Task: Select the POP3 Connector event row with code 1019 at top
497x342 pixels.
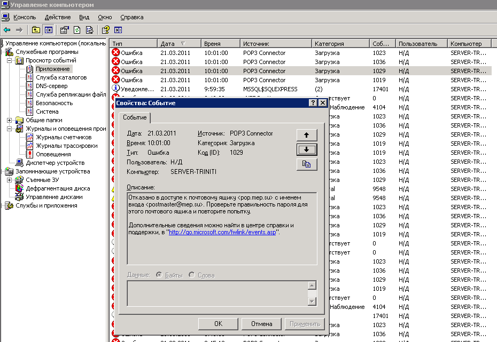Action: point(300,80)
